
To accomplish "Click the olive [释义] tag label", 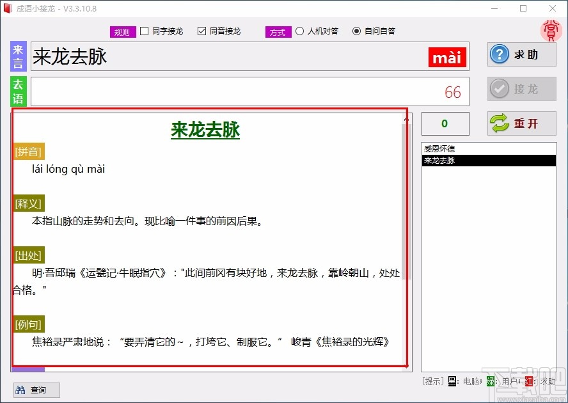I will [28, 203].
